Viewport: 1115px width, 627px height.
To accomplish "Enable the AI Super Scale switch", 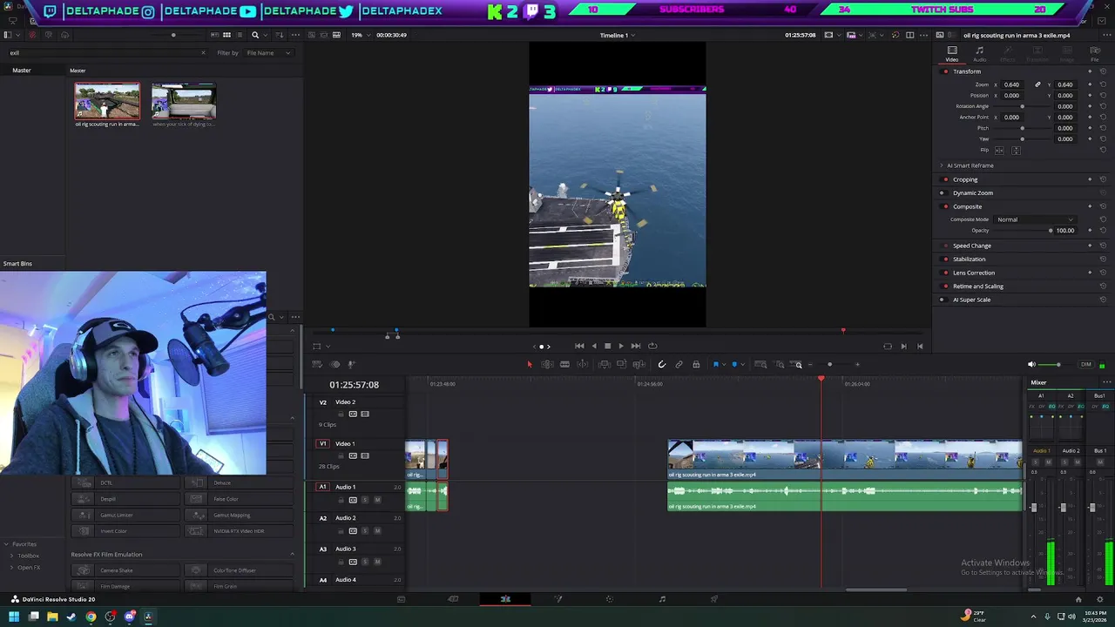I will (x=945, y=300).
